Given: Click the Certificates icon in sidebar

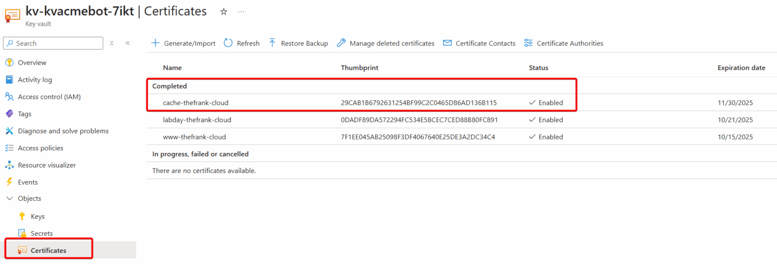Looking at the screenshot, I should (22, 250).
